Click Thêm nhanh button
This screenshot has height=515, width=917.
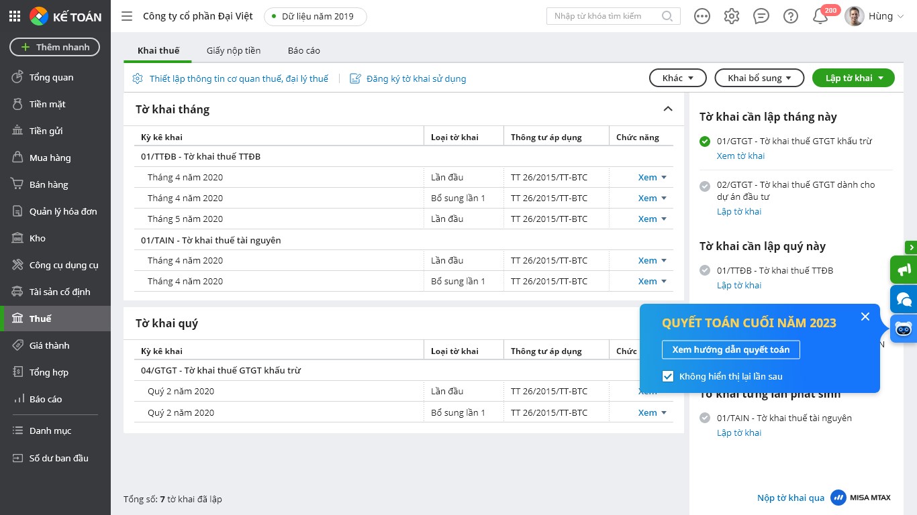(x=54, y=47)
